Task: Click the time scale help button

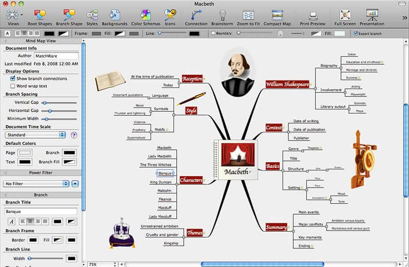Action: (74, 135)
